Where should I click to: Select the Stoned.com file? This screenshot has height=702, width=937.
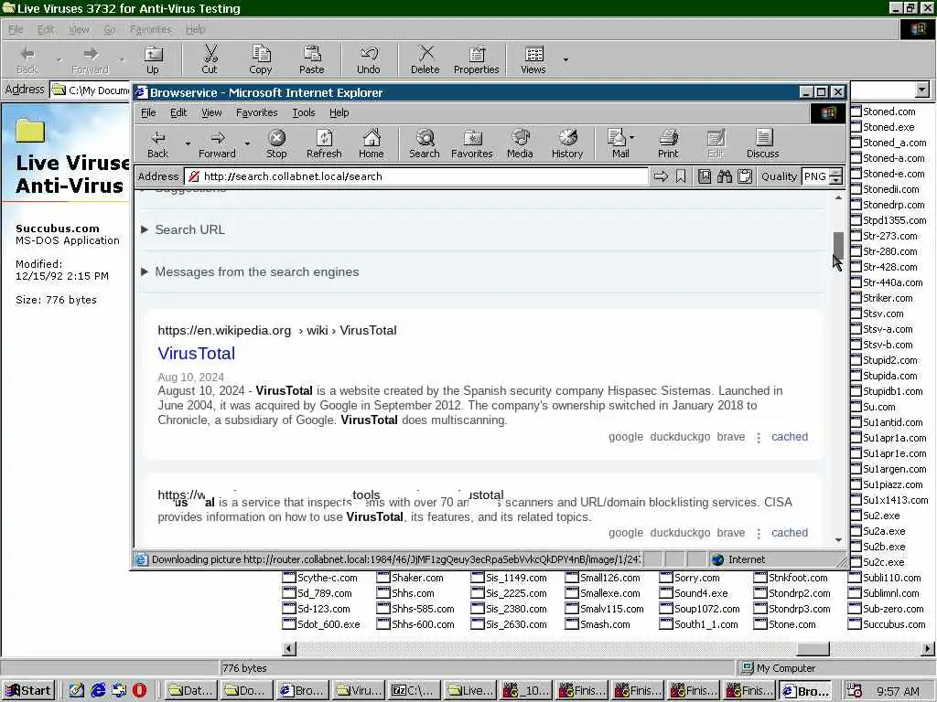click(883, 111)
